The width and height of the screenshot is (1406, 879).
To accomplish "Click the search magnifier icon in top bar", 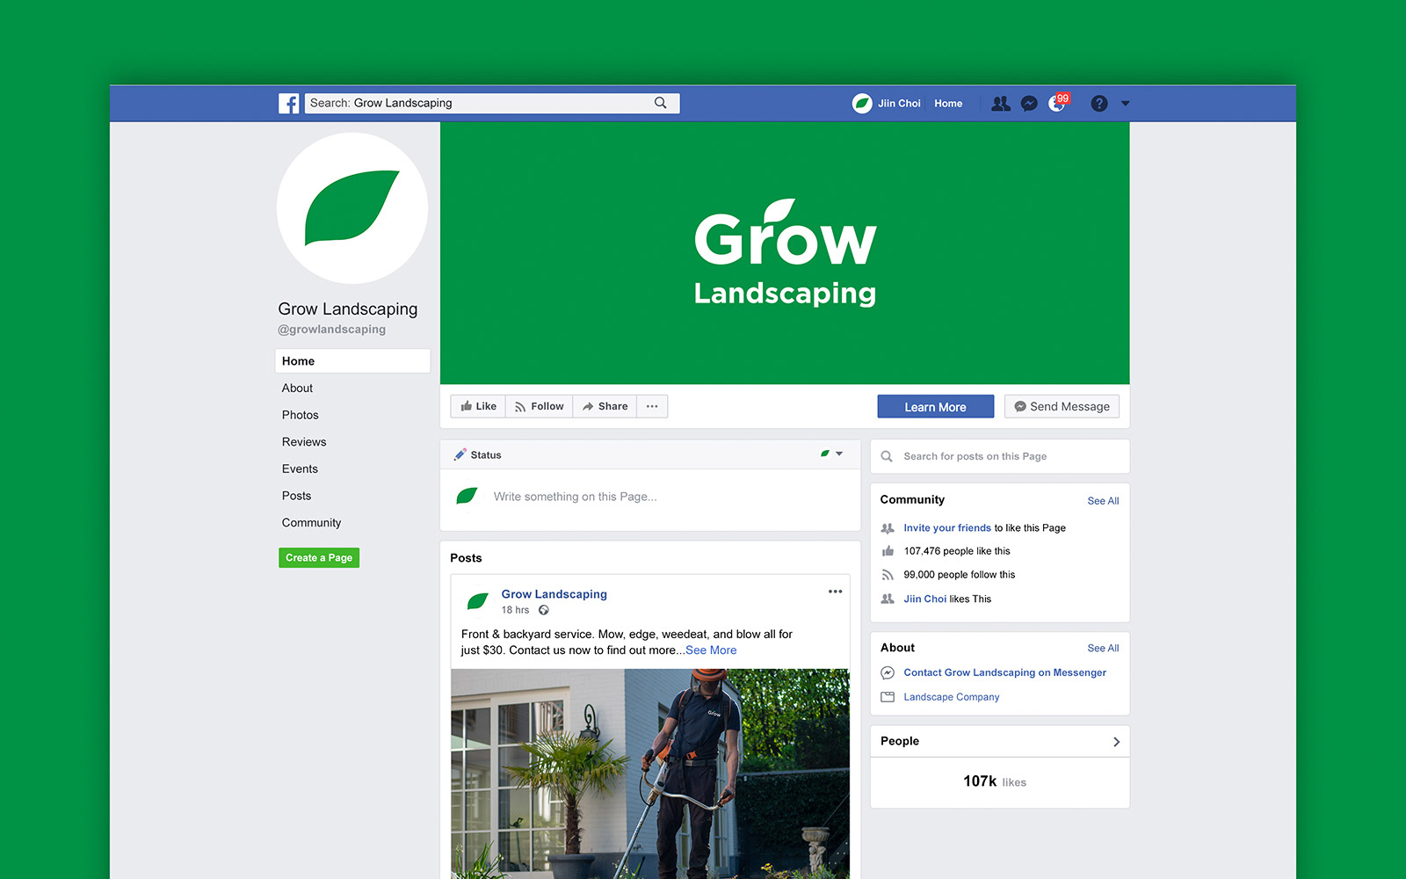I will pyautogui.click(x=661, y=103).
